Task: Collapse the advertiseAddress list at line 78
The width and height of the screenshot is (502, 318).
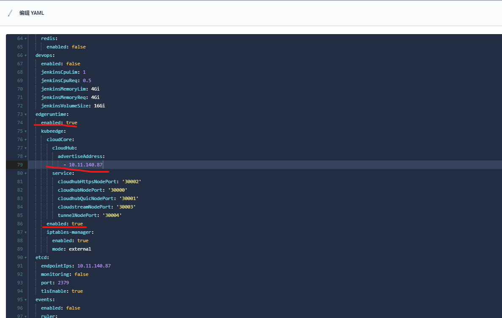Action: [x=25, y=157]
